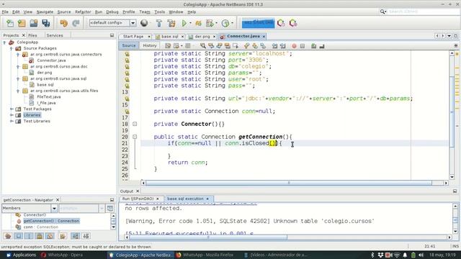
Task: Collapse the Source Packages node
Action: click(x=12, y=48)
